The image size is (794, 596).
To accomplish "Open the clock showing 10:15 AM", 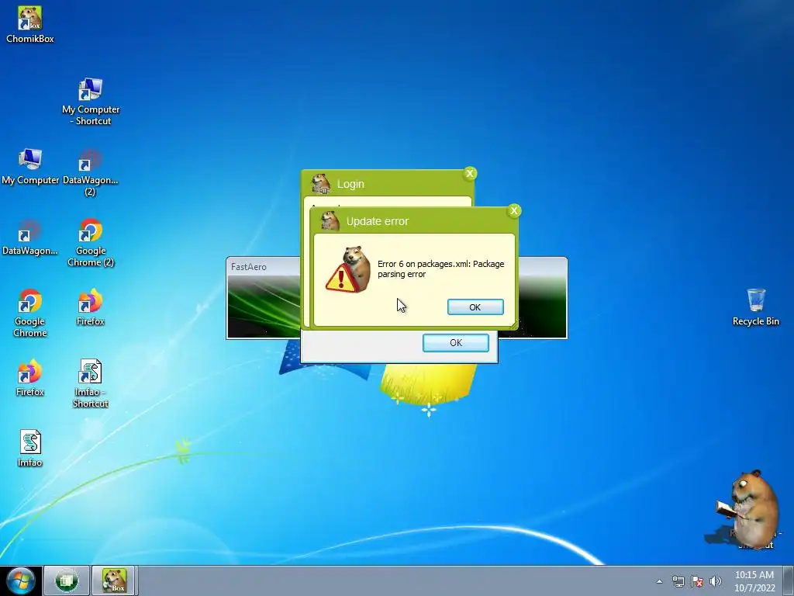I will (x=754, y=581).
